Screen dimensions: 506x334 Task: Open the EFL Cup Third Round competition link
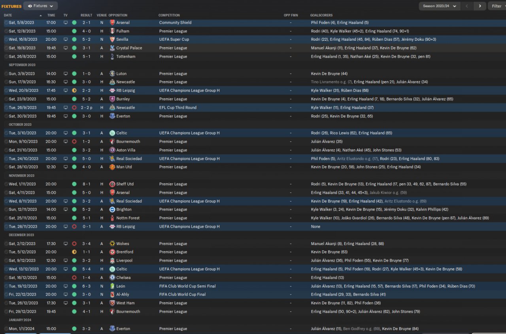[x=177, y=108]
